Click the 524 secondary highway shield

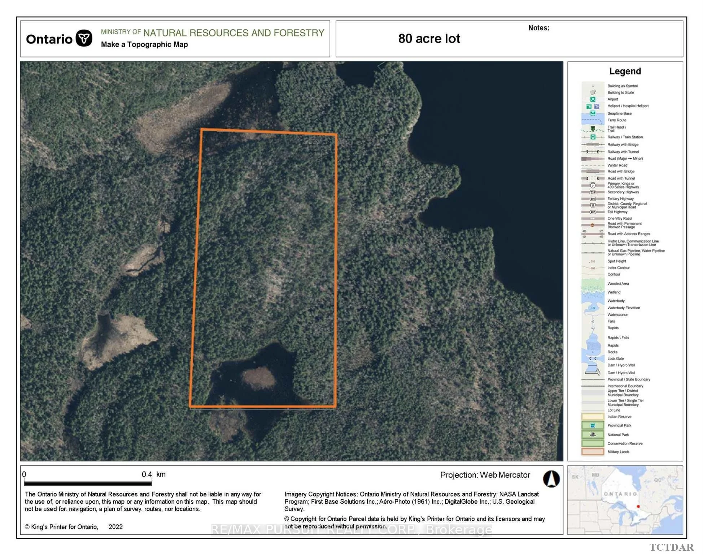[593, 192]
